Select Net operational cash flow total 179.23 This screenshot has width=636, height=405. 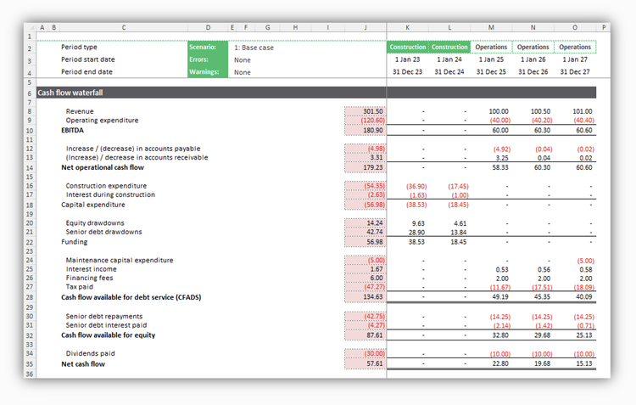365,167
